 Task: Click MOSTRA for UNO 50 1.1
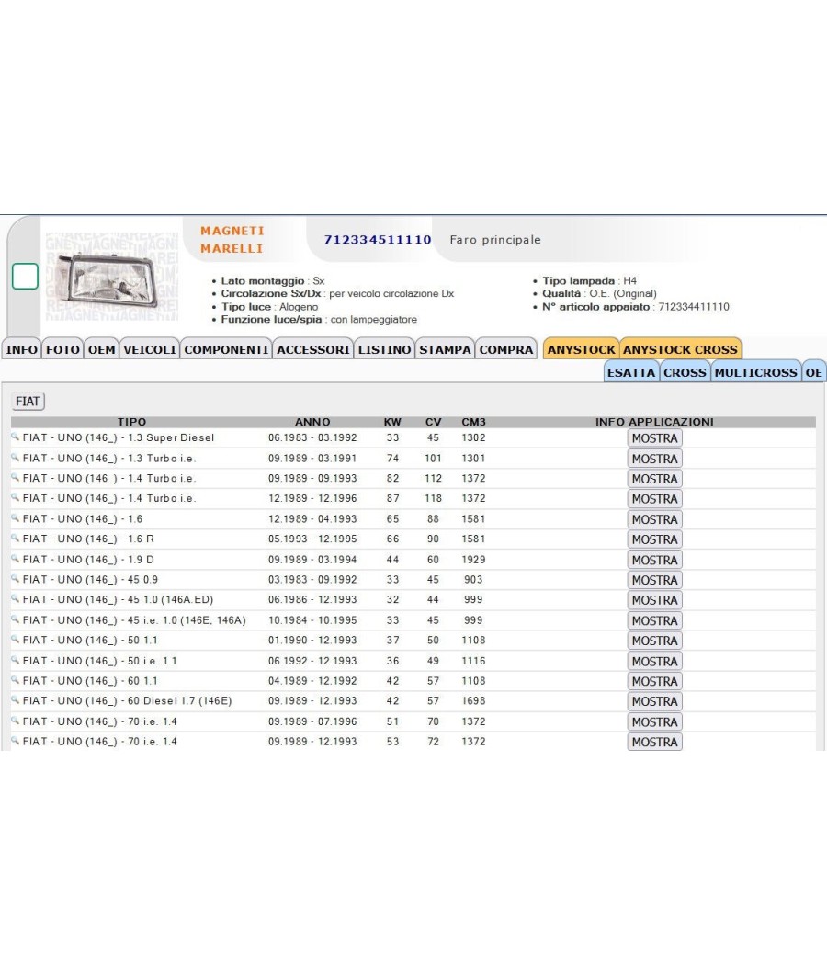(654, 641)
